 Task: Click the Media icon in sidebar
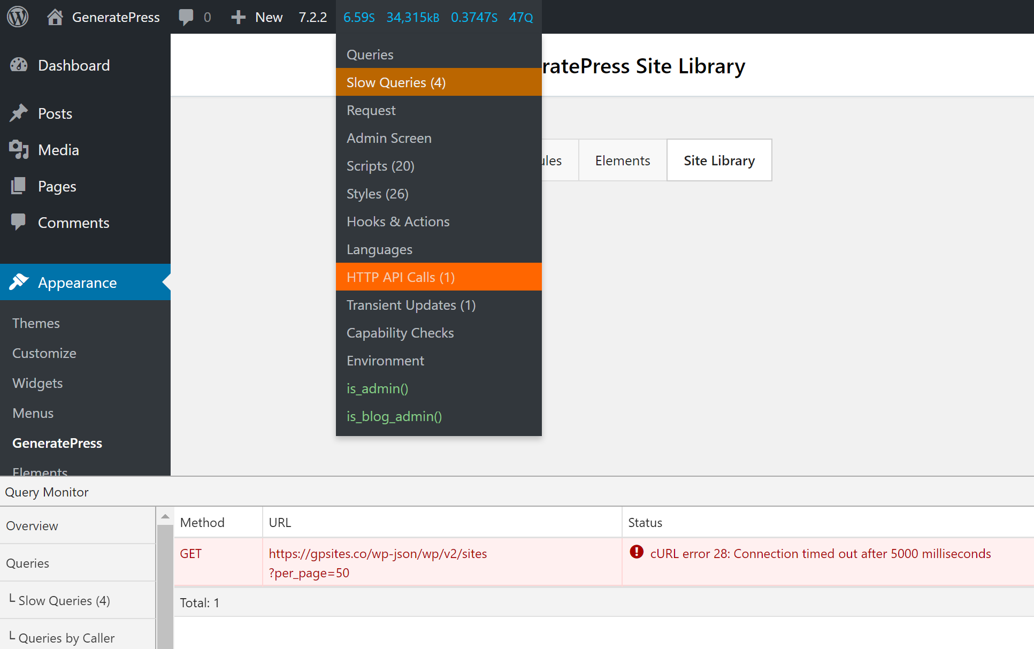19,149
